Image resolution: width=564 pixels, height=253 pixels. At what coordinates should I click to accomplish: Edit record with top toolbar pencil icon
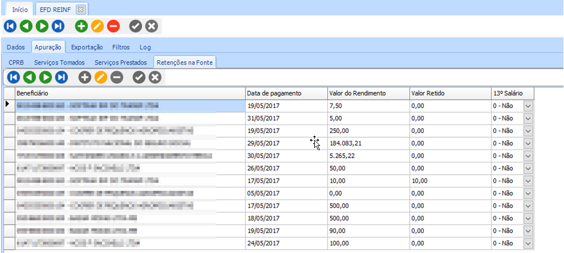coord(97,26)
